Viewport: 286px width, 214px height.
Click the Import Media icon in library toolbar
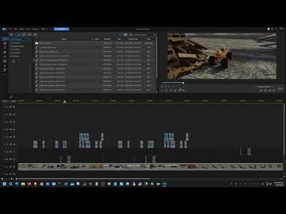coord(11,34)
